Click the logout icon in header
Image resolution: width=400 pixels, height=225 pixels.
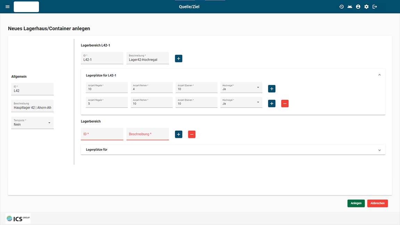(375, 7)
